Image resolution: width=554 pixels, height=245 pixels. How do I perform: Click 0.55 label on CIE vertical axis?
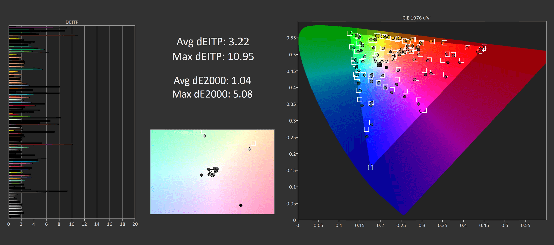(x=291, y=38)
